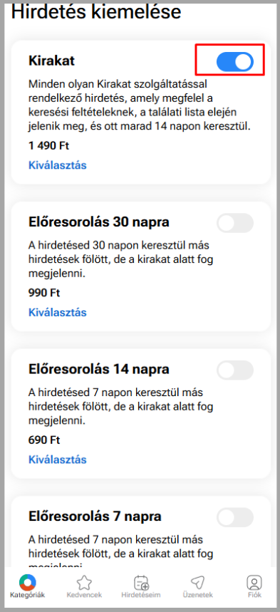Screen dimensions: 280x612
Task: Enable Előresorolás 14 napra toggle
Action: (234, 370)
